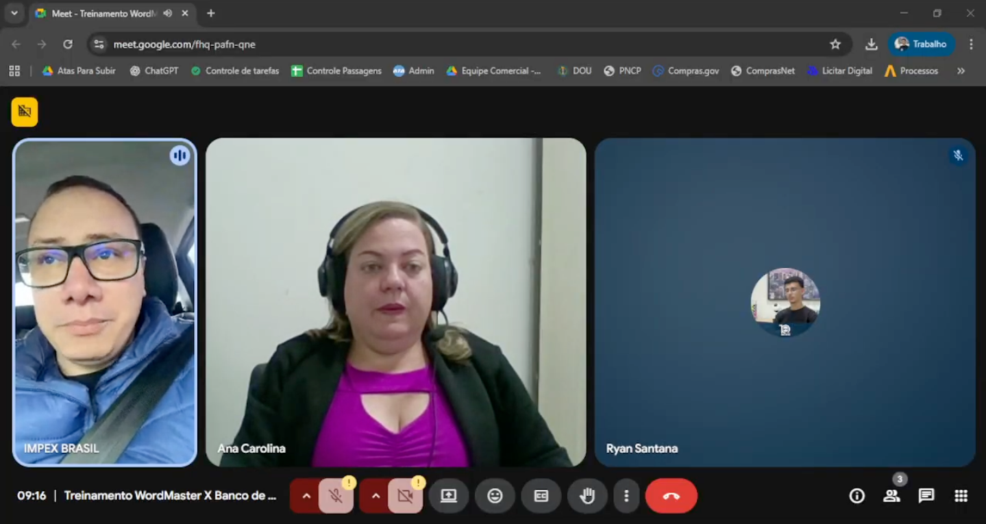Click the red leave call button
The image size is (986, 524).
(671, 496)
